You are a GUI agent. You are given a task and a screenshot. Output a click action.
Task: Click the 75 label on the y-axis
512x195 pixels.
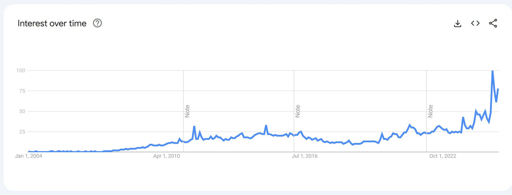22,91
